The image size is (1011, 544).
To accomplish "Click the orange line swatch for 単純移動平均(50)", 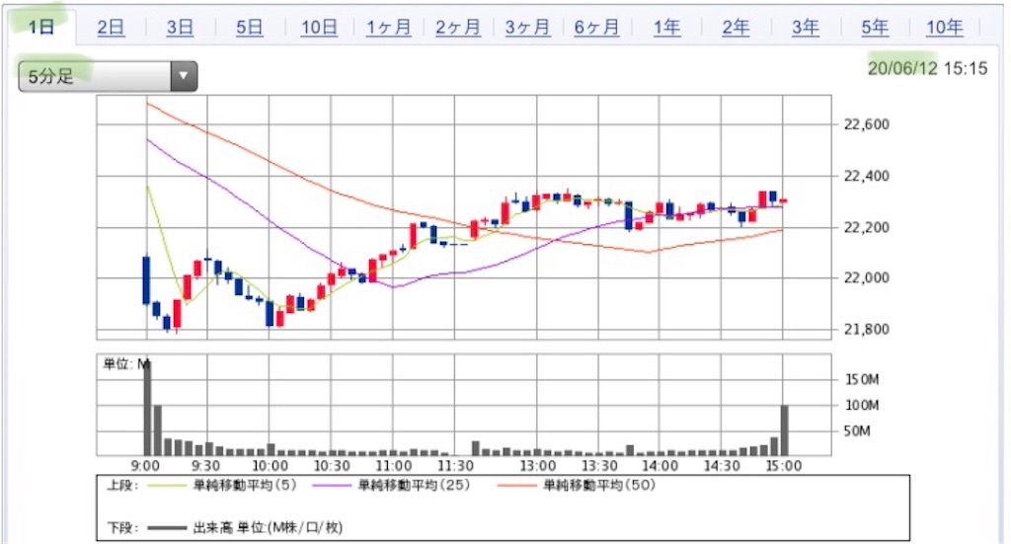I will tap(516, 486).
